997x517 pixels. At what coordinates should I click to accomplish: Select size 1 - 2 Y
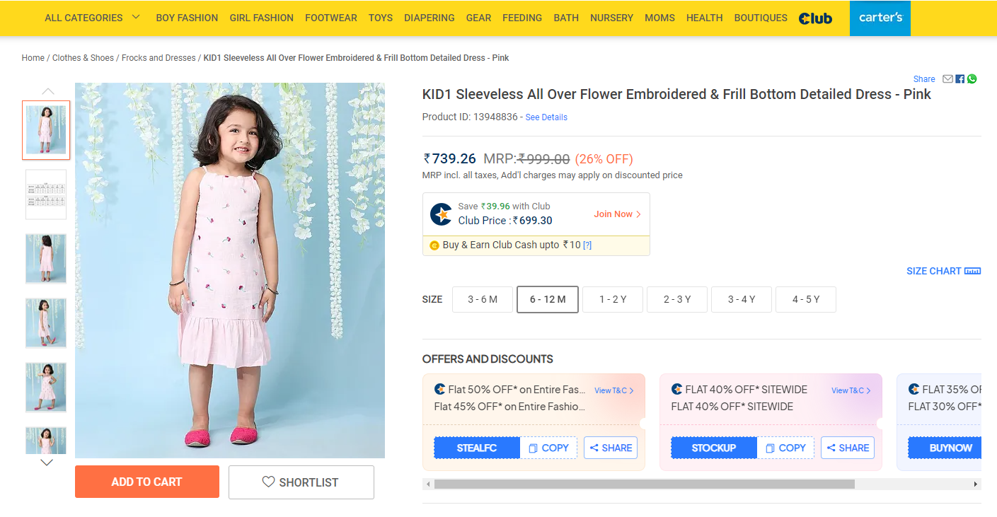point(612,299)
